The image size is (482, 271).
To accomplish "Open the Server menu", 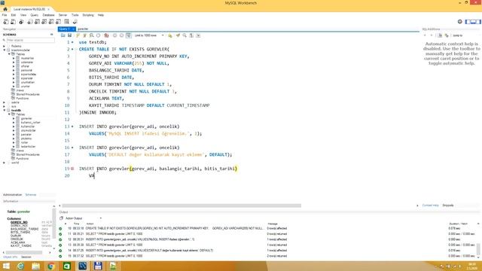I will [x=63, y=15].
